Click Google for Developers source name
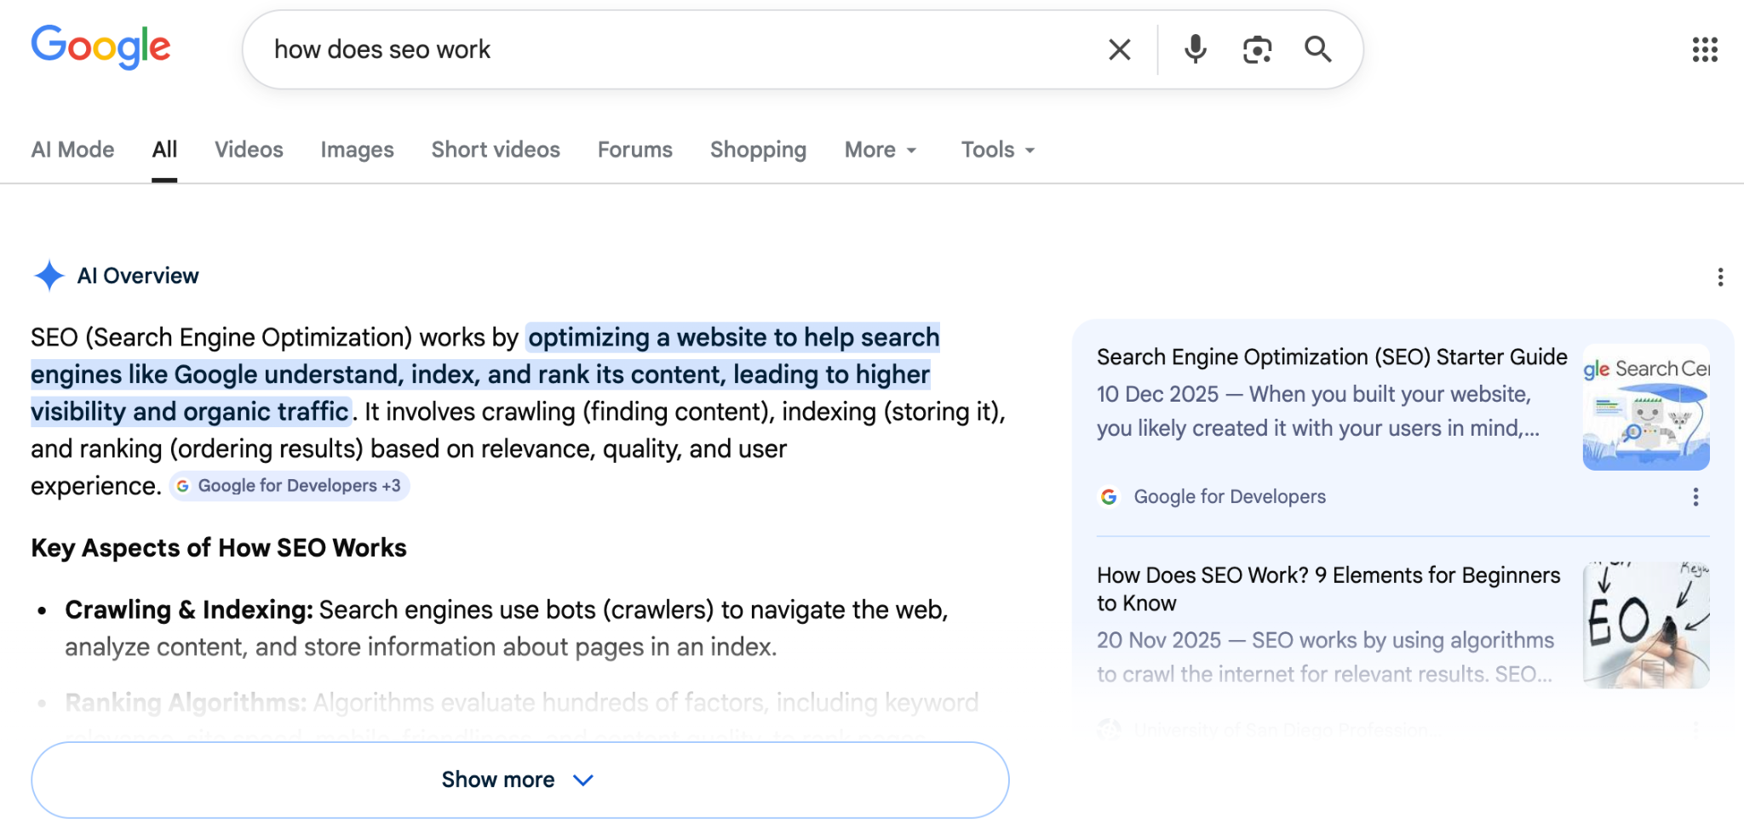The height and width of the screenshot is (834, 1744). pyautogui.click(x=1230, y=497)
